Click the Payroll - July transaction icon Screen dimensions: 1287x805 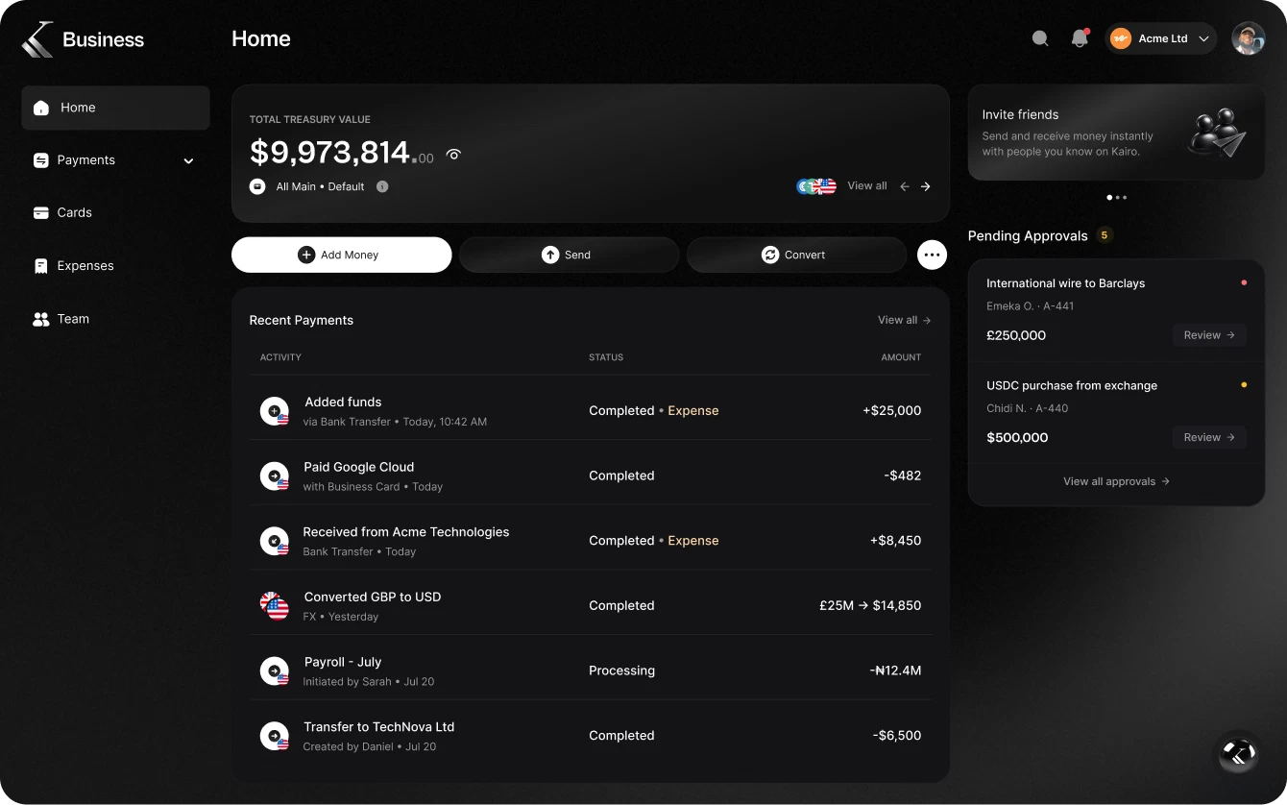point(275,671)
